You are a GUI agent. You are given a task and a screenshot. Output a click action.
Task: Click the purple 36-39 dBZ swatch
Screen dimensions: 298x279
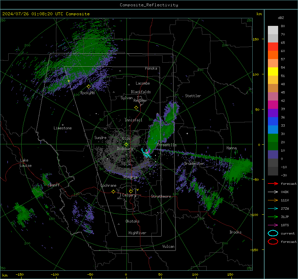point(273,113)
